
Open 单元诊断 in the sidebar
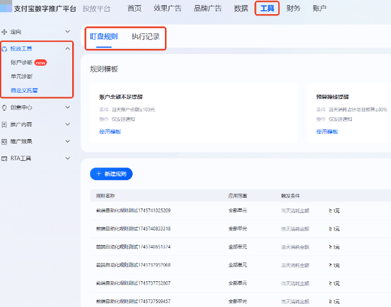tap(21, 76)
